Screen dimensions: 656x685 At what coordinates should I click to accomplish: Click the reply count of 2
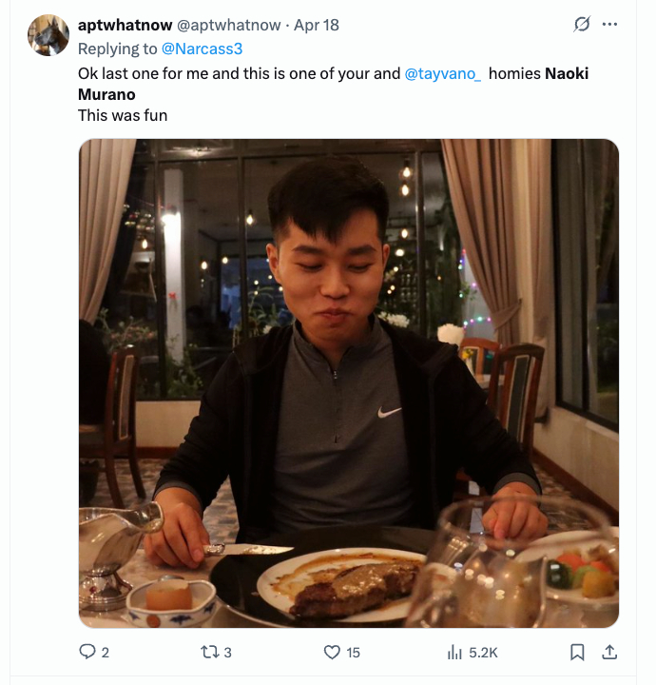pos(106,653)
